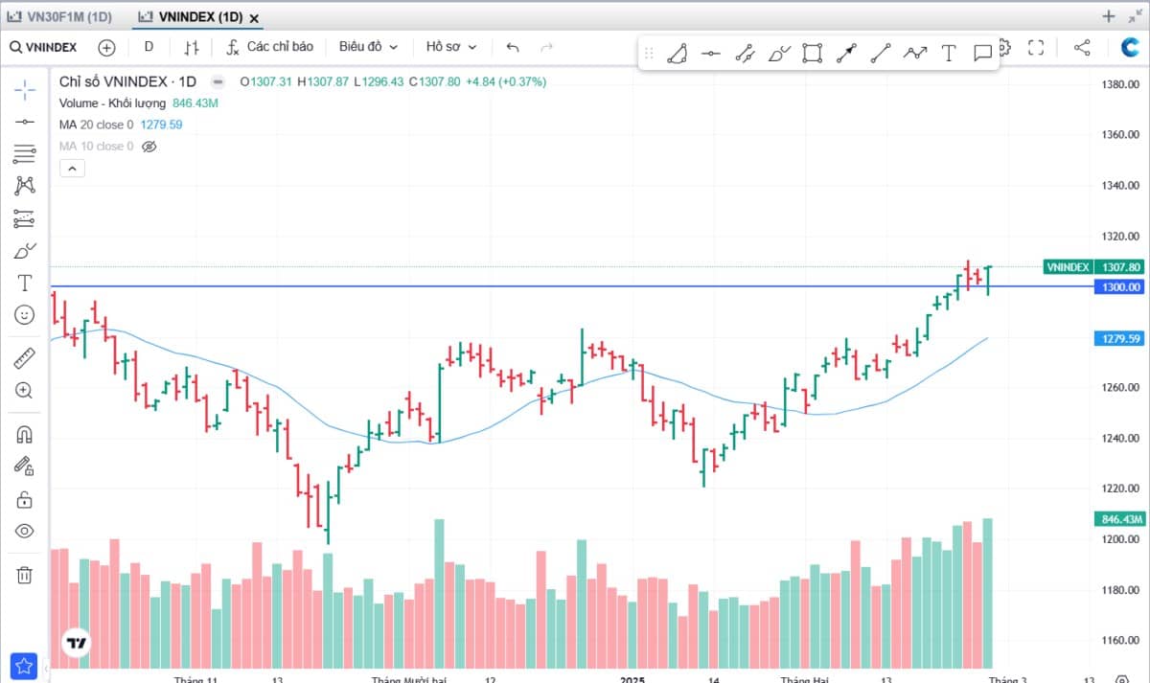This screenshot has height=683, width=1150.
Task: Undo the last chart action
Action: 513,47
